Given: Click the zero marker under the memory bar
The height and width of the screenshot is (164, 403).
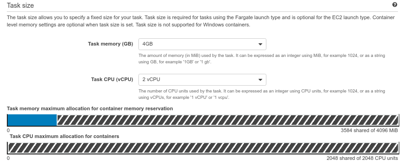Looking at the screenshot, I should (x=8, y=130).
